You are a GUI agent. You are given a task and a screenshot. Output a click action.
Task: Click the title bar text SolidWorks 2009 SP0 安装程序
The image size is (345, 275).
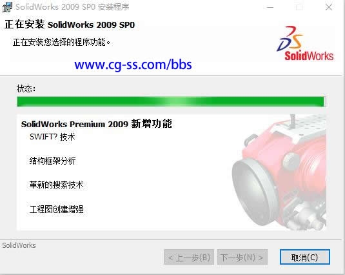(72, 7)
